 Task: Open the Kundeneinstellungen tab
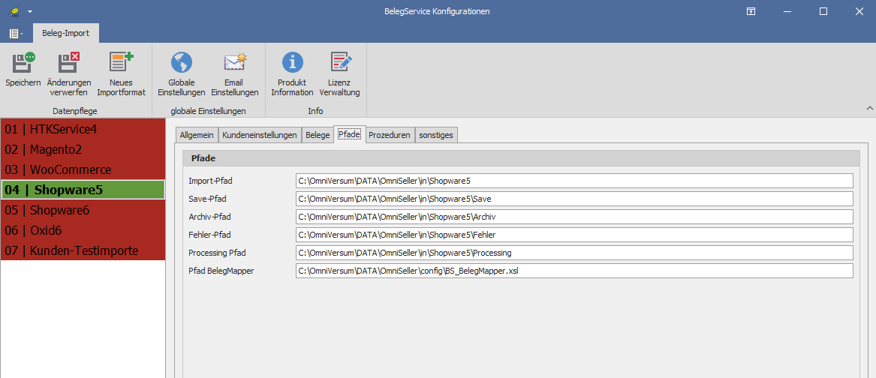(x=259, y=135)
